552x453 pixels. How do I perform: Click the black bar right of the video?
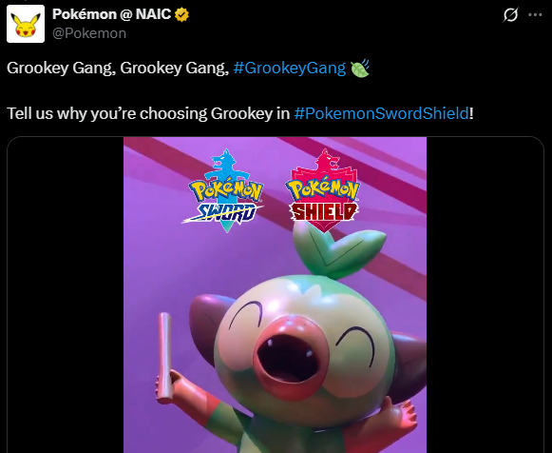click(x=485, y=295)
